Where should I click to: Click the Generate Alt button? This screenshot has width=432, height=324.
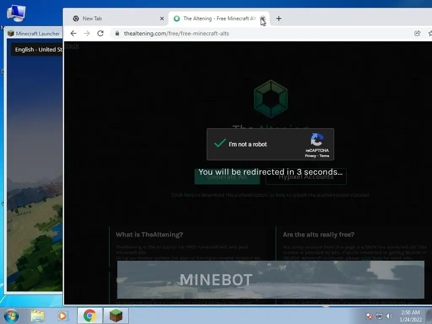[x=227, y=177]
